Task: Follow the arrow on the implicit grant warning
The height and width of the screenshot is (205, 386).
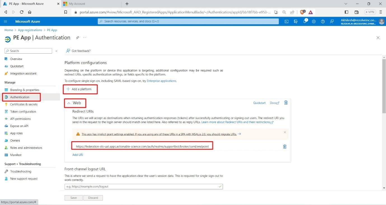Action: click(239, 134)
